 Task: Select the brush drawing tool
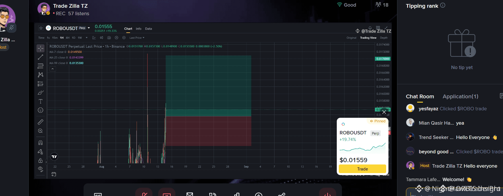(40, 93)
